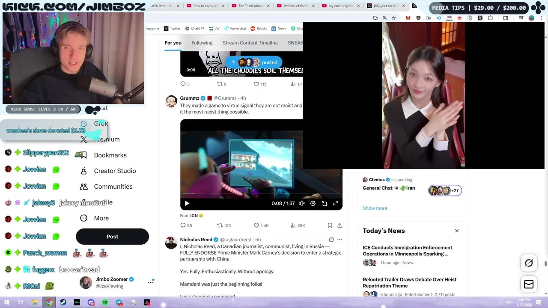Repost the top post showing 6 reposts
548x308 pixels.
[222, 84]
